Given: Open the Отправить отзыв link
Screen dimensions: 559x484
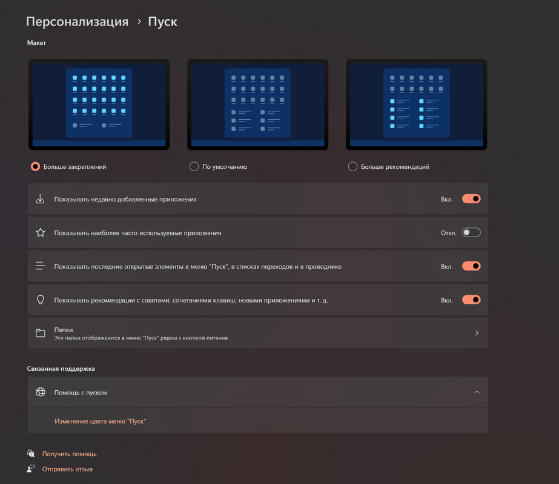Looking at the screenshot, I should point(67,469).
